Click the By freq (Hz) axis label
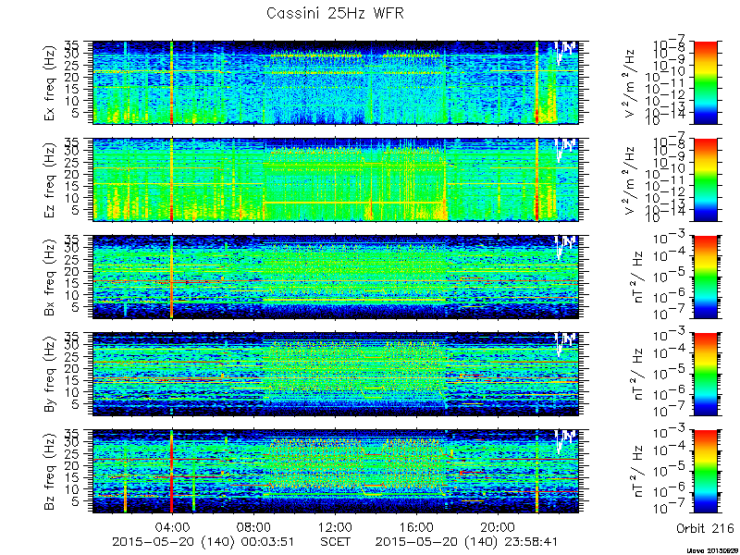This screenshot has width=740, height=555. click(x=50, y=375)
